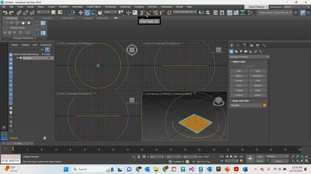The image size is (311, 174).
Task: Select the Select and Link tool
Action: pos(19,13)
